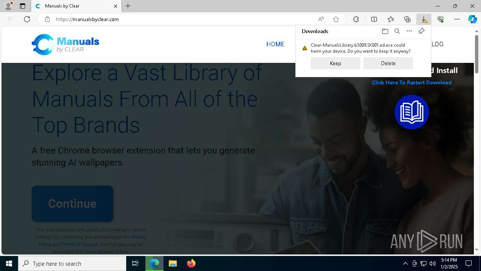Go to HOME navigation item
481x271 pixels.
click(x=275, y=44)
